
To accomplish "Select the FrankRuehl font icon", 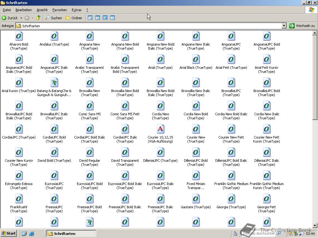I will [x=19, y=199].
